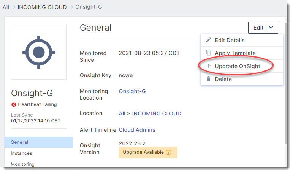The height and width of the screenshot is (173, 293).
Task: Open the Onsight-G monitoring location link
Action: [132, 91]
